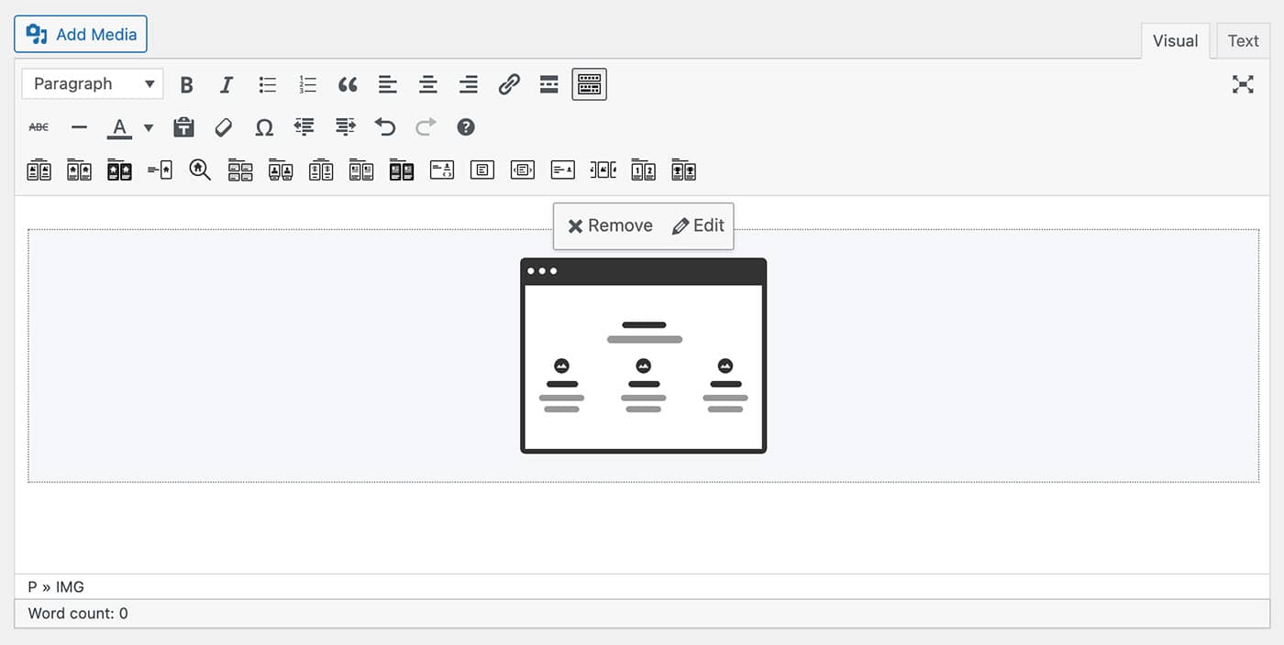Click the insert link icon
This screenshot has width=1284, height=645.
tap(509, 85)
